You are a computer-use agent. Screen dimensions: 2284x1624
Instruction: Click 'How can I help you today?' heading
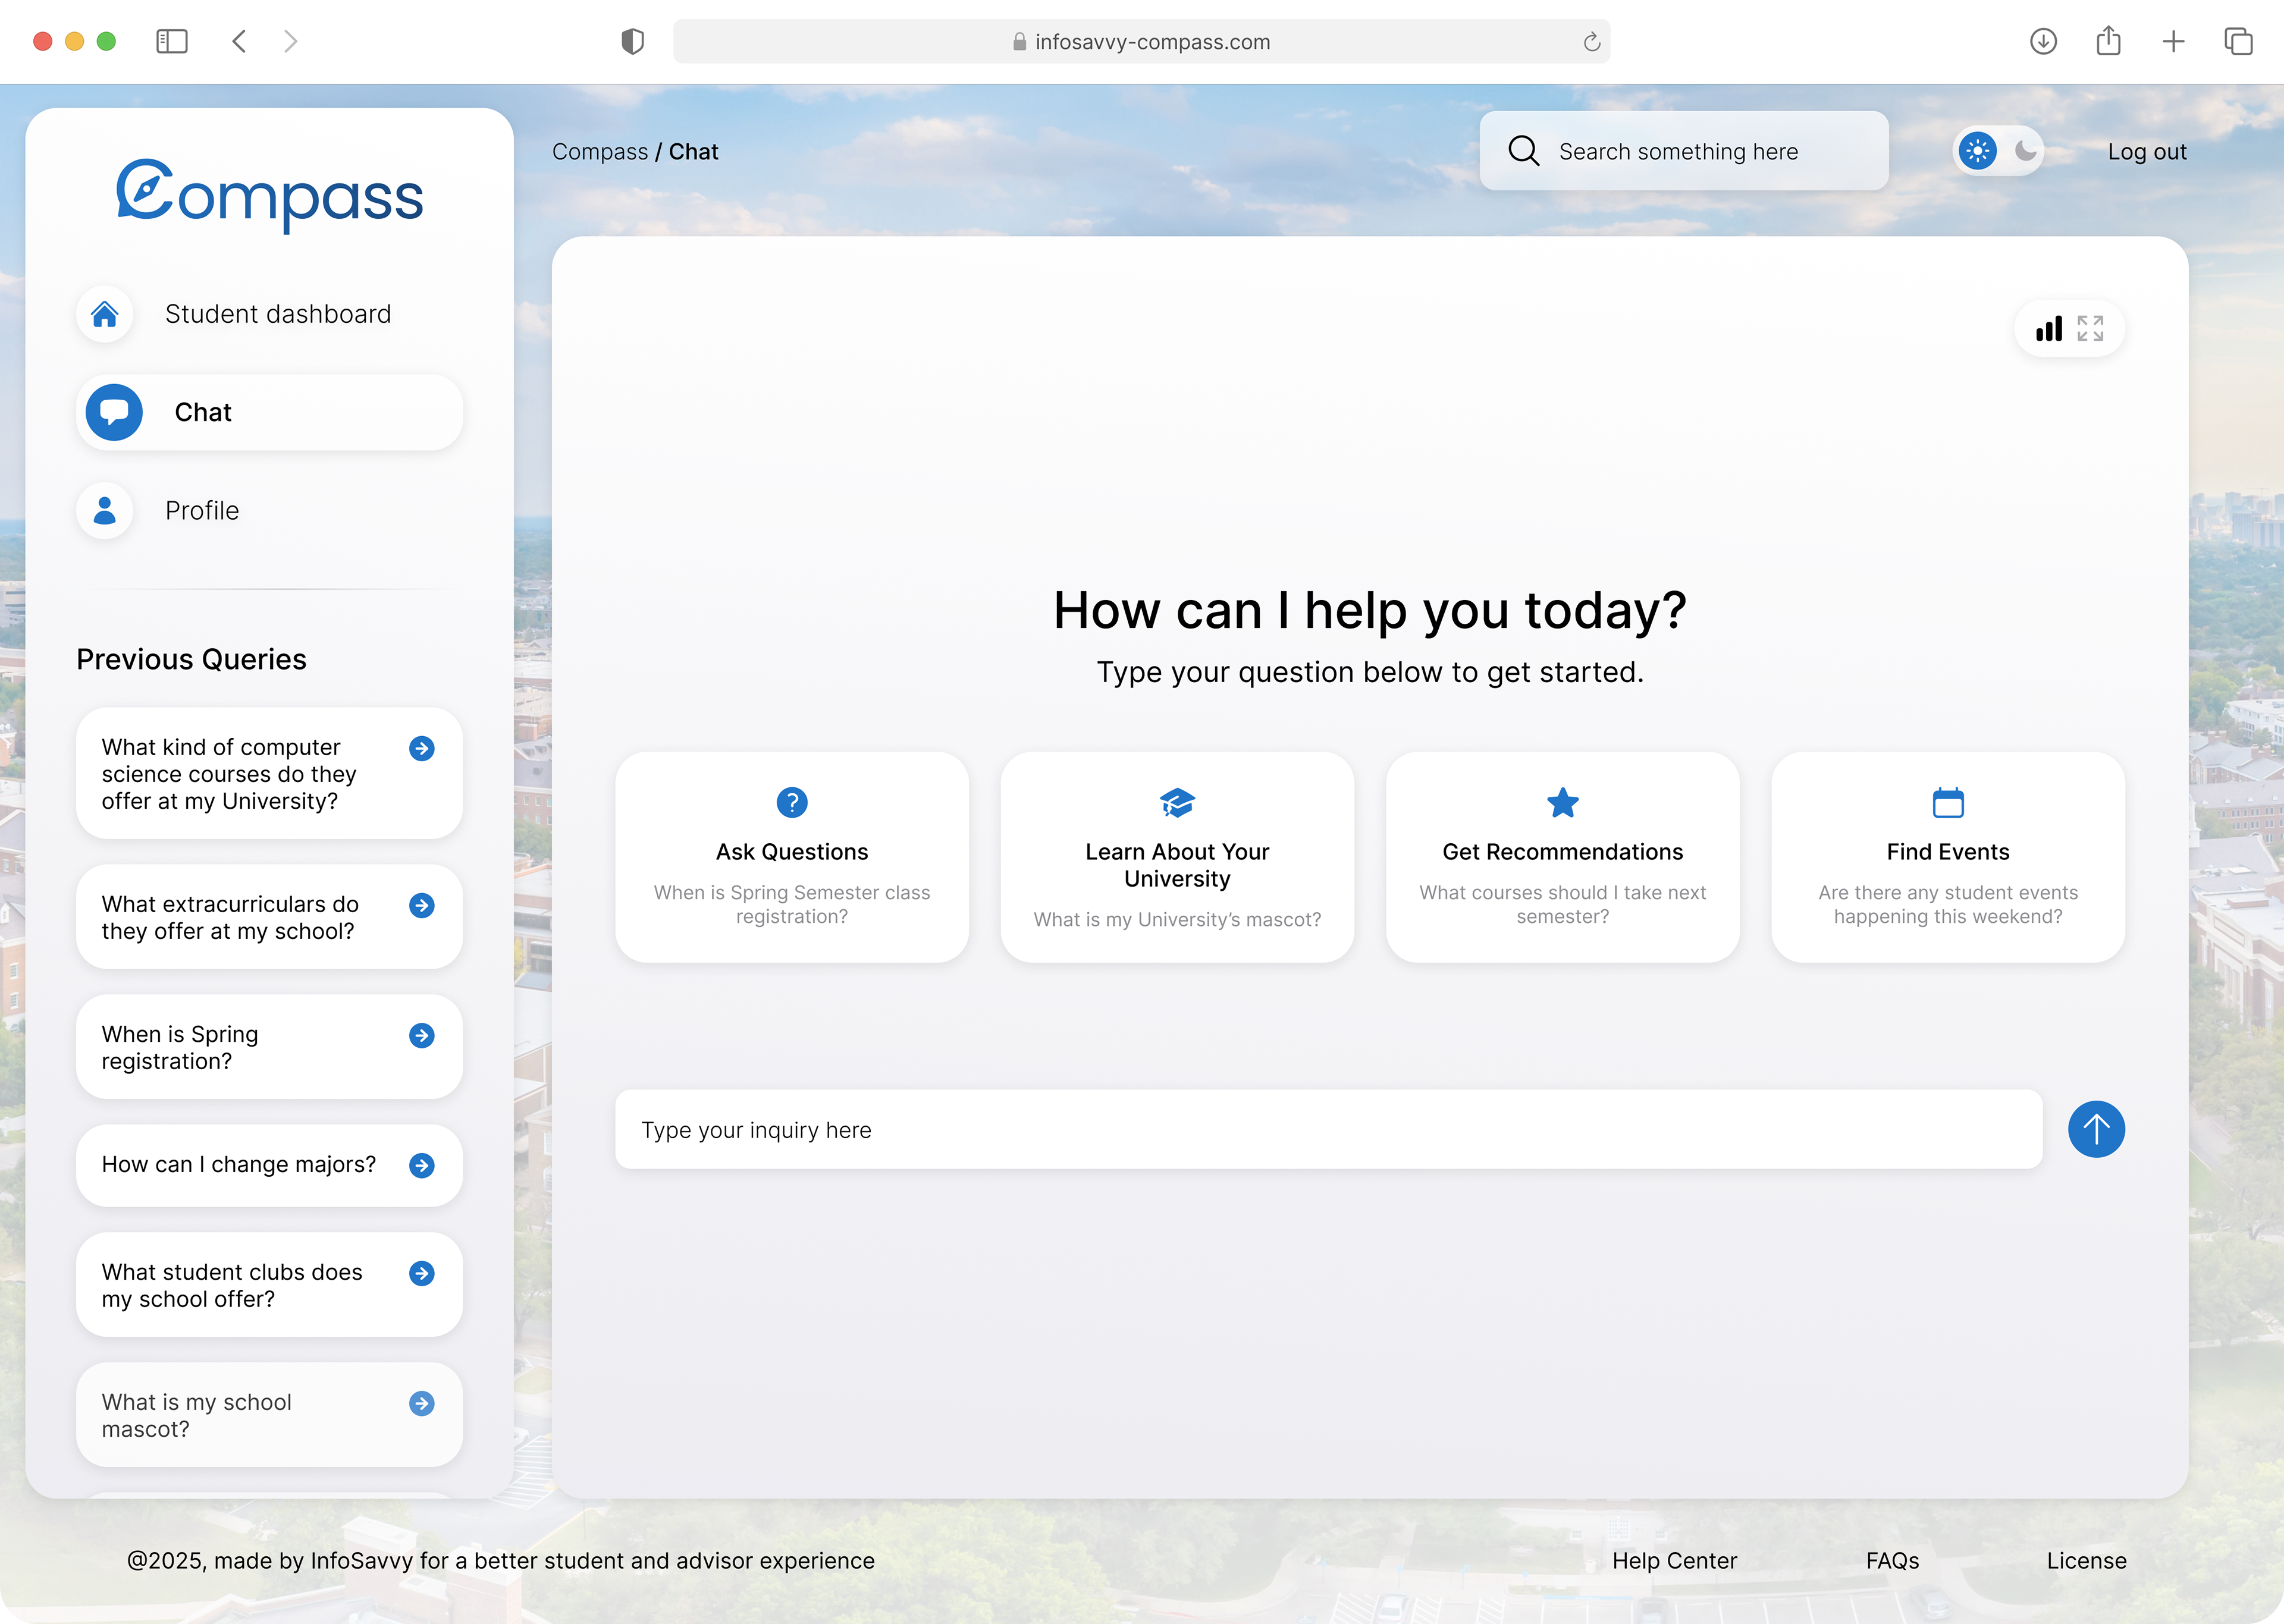(1370, 610)
